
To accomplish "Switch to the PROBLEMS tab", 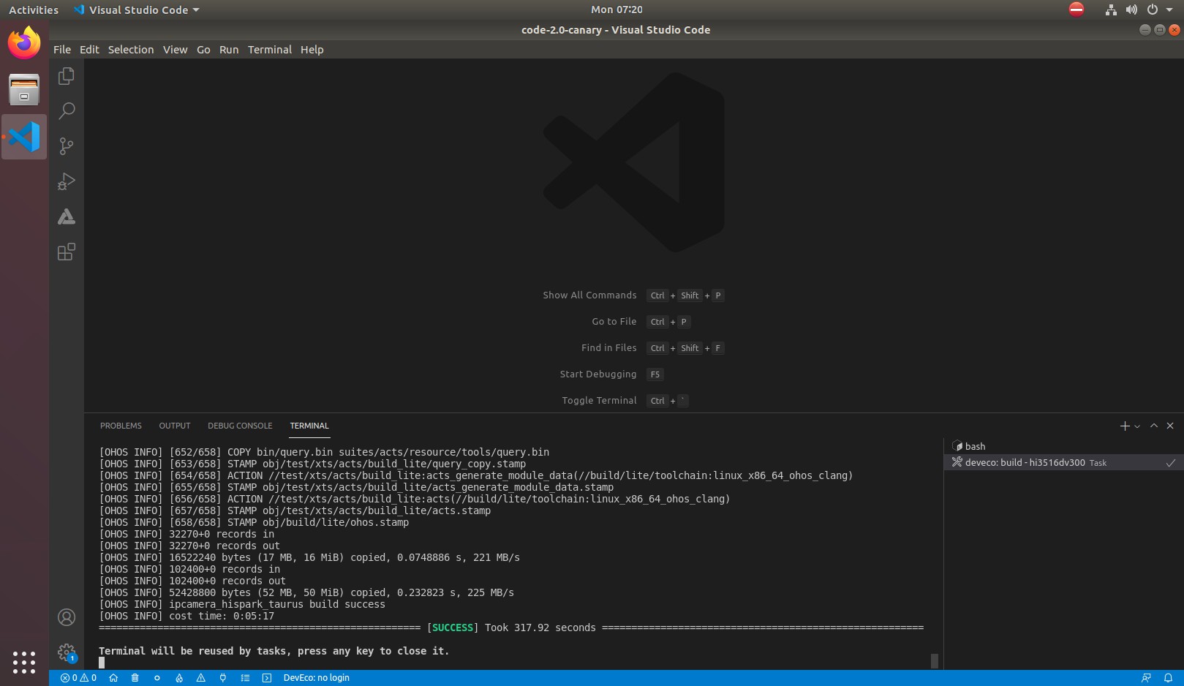I will pyautogui.click(x=121, y=426).
